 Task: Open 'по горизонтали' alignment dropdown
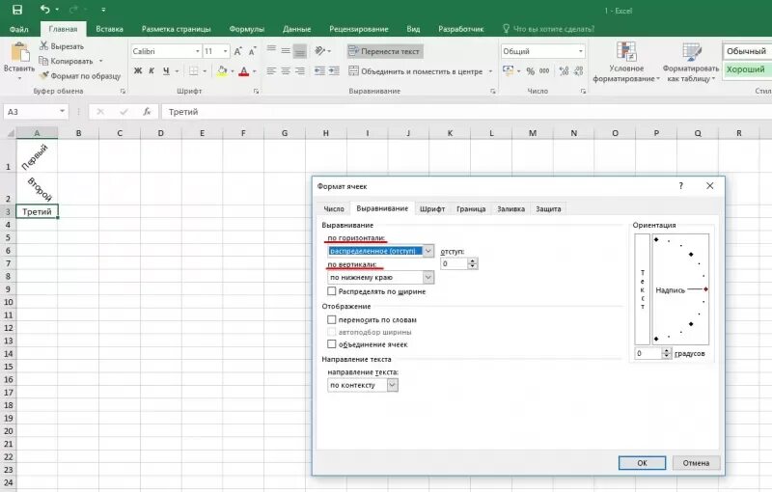(428, 251)
